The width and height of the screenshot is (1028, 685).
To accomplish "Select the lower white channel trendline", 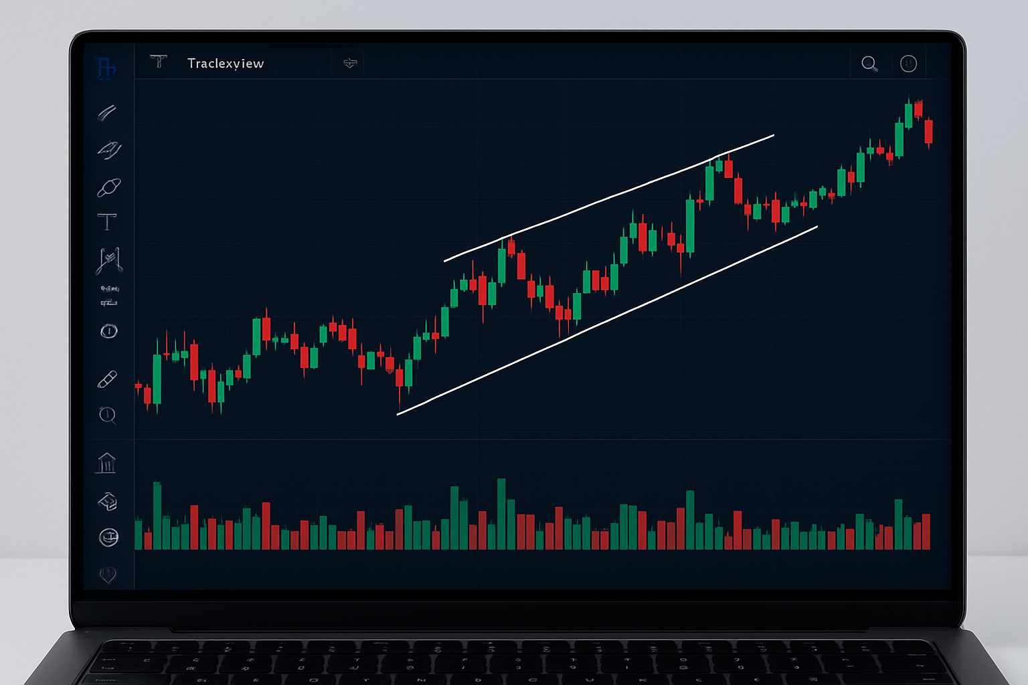I will [x=607, y=320].
